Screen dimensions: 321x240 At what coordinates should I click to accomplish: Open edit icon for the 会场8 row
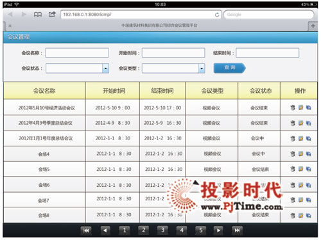tap(300, 216)
